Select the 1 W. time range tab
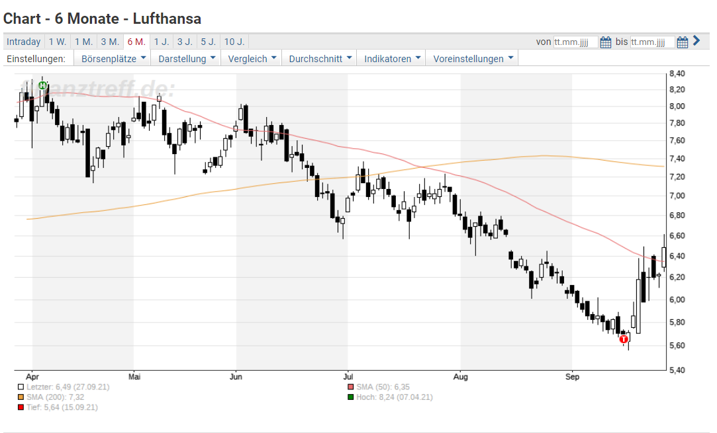Viewport: 717px width, 433px height. point(58,42)
